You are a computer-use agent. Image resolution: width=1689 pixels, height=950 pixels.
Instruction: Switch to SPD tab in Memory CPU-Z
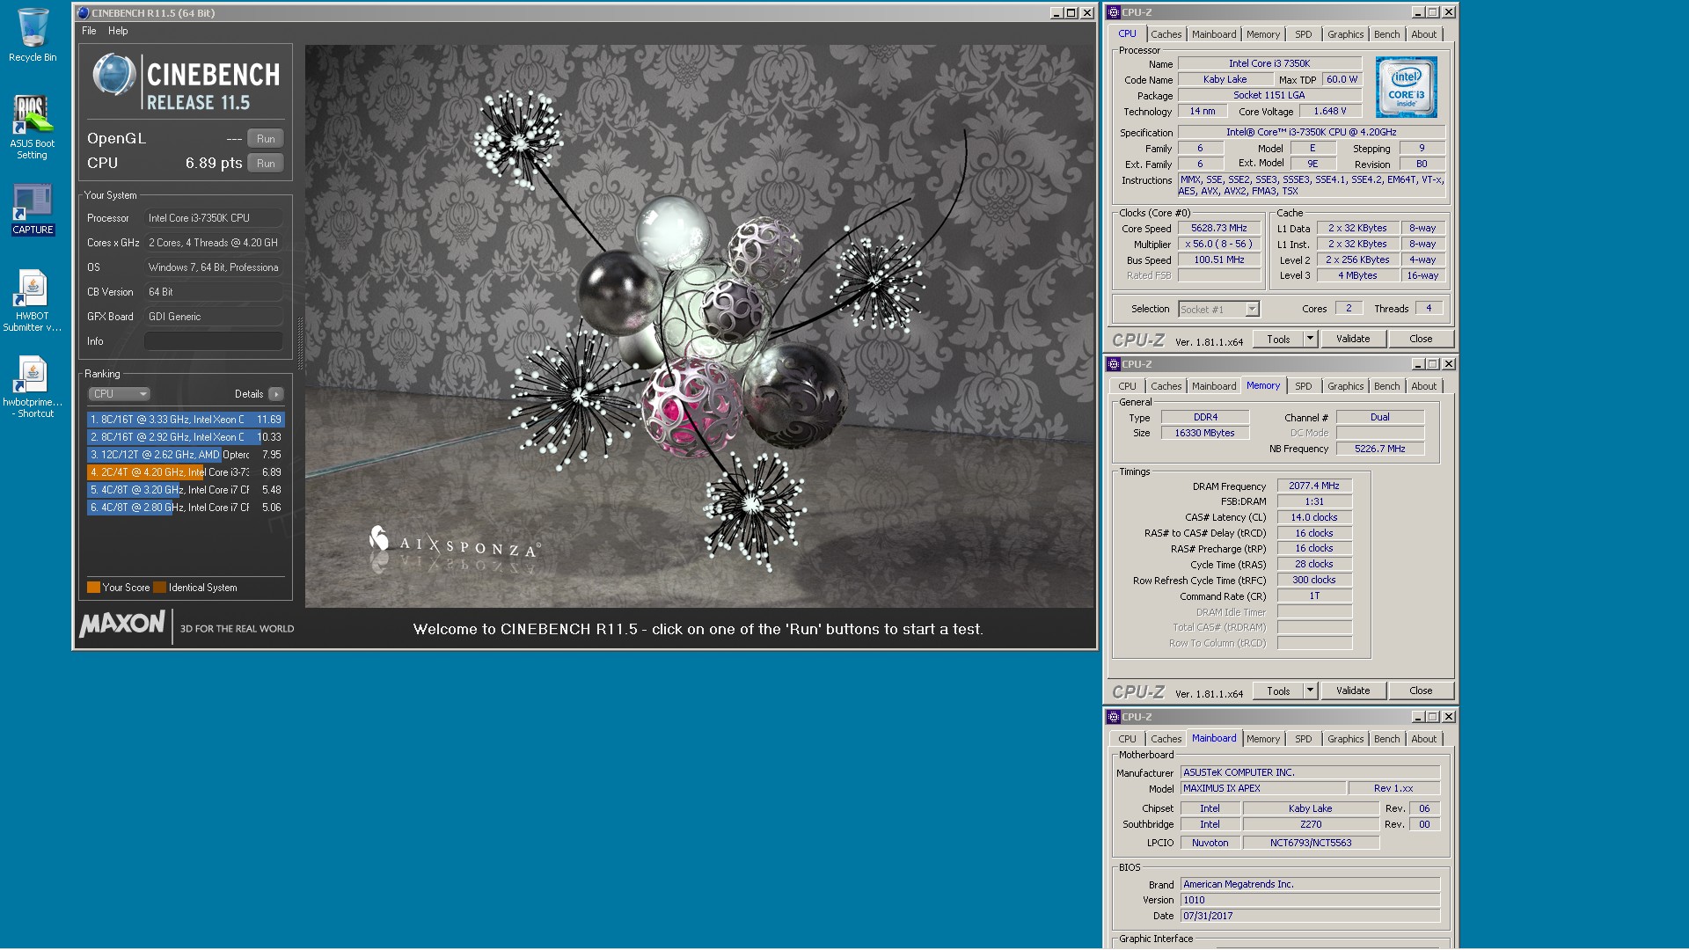(1303, 386)
